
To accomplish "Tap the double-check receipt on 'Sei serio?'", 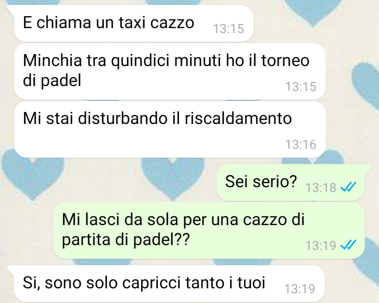I will pyautogui.click(x=348, y=187).
